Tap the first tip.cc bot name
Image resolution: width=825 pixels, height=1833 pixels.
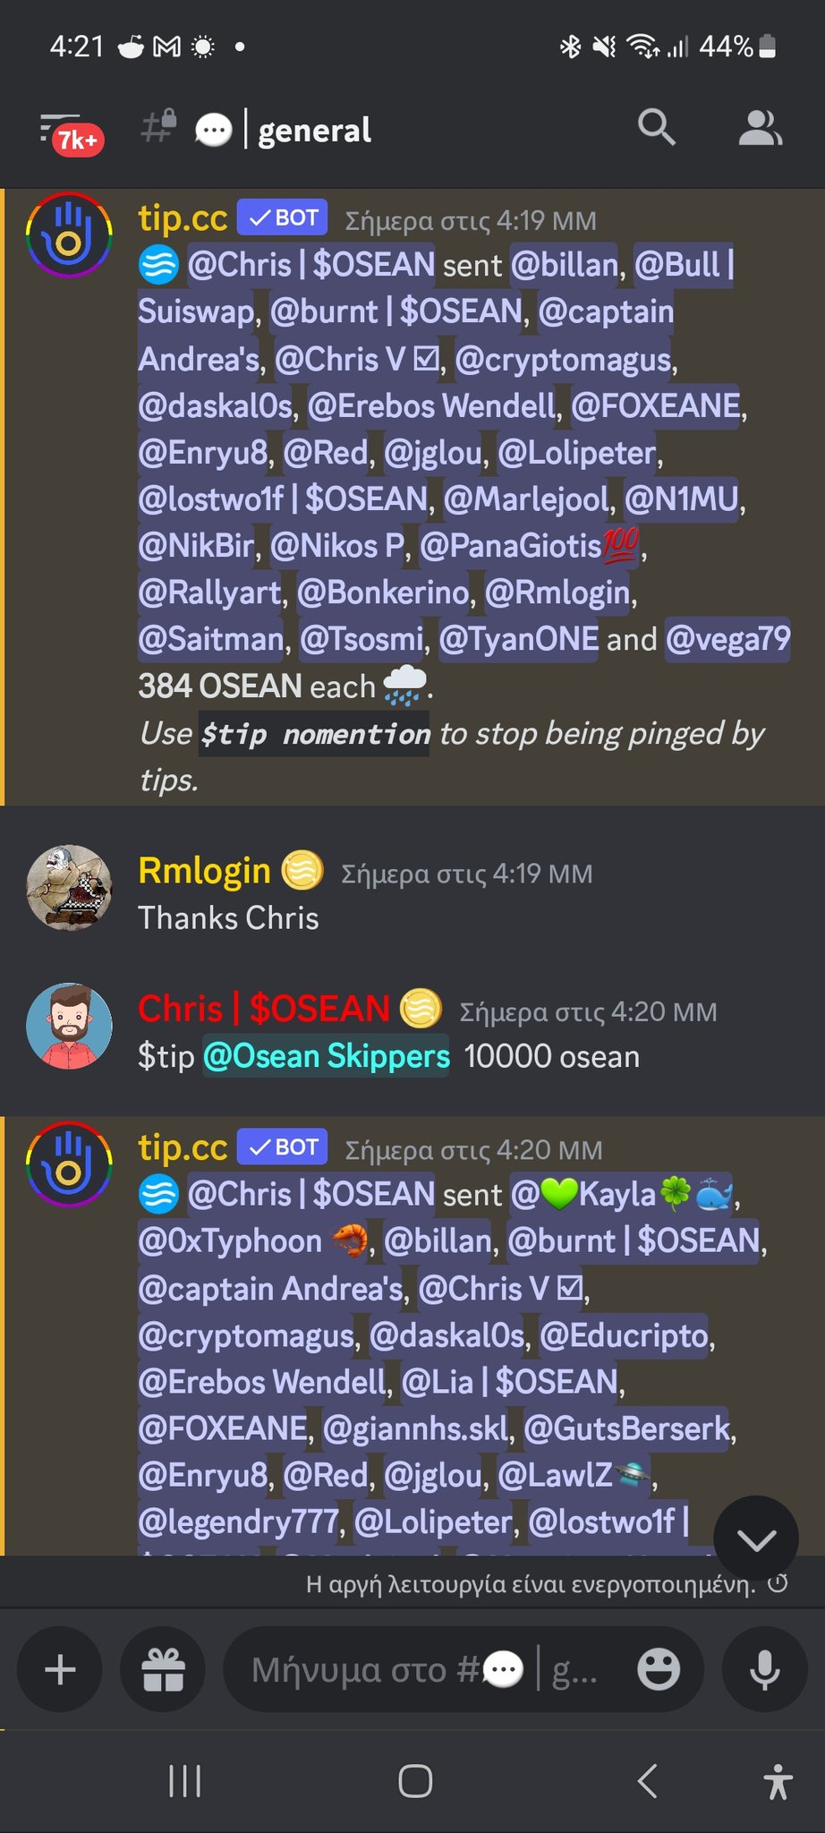tap(183, 217)
